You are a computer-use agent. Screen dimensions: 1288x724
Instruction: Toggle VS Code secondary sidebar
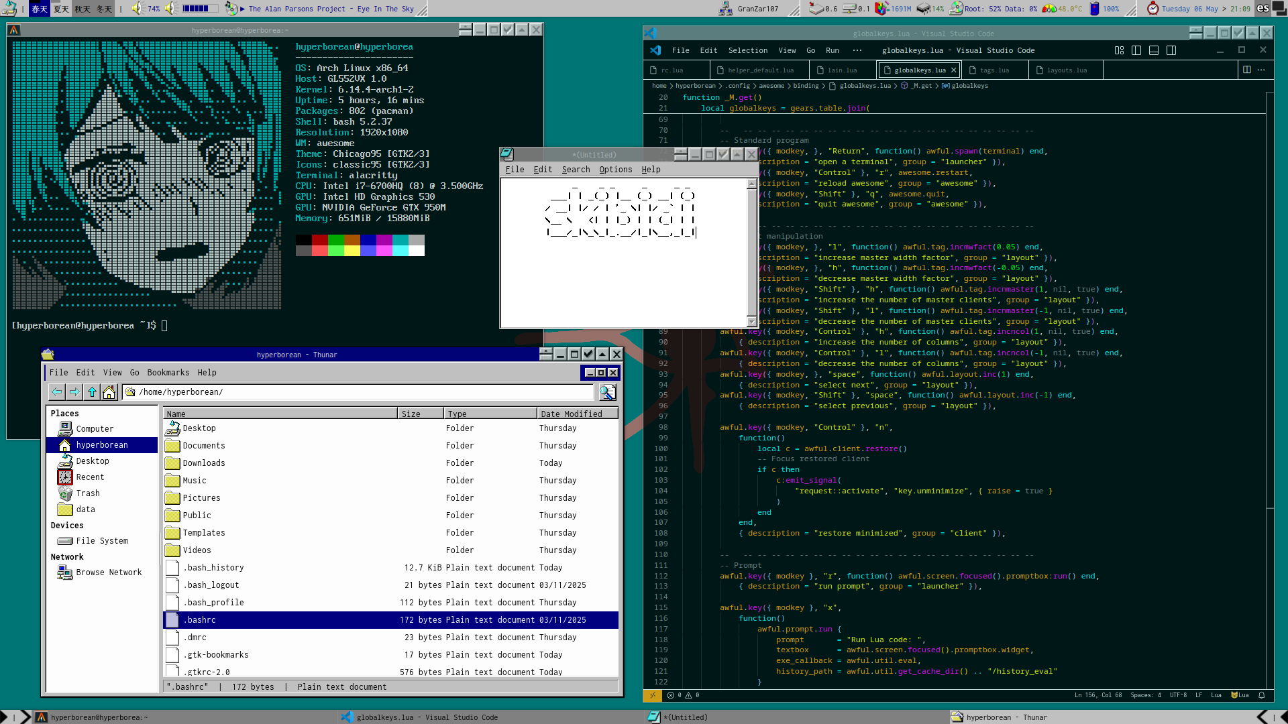(1171, 50)
